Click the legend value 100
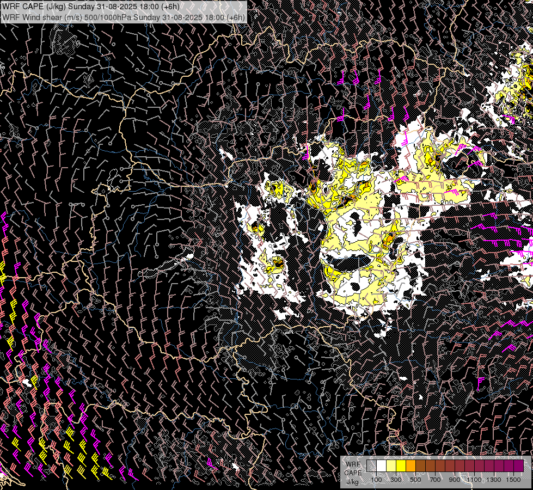This screenshot has width=533, height=490. pyautogui.click(x=376, y=480)
